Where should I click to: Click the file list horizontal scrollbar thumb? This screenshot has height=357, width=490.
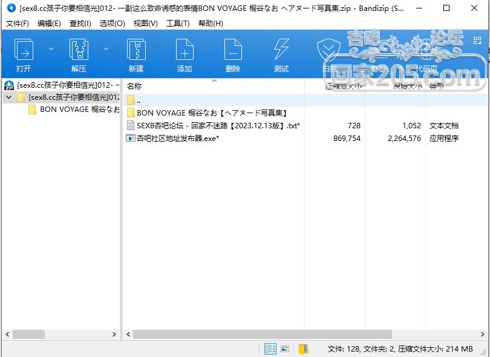click(263, 334)
